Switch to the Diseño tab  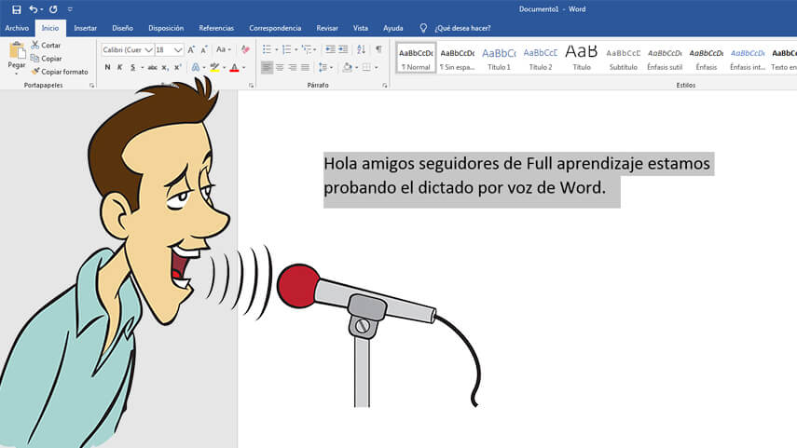(122, 28)
